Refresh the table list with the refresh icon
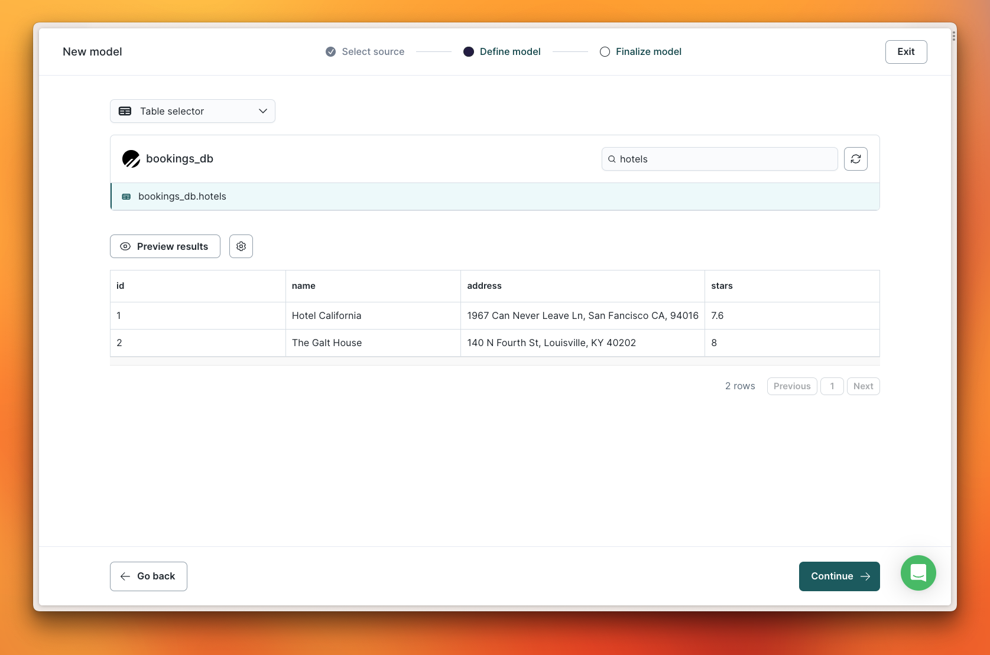Image resolution: width=990 pixels, height=655 pixels. coord(855,159)
